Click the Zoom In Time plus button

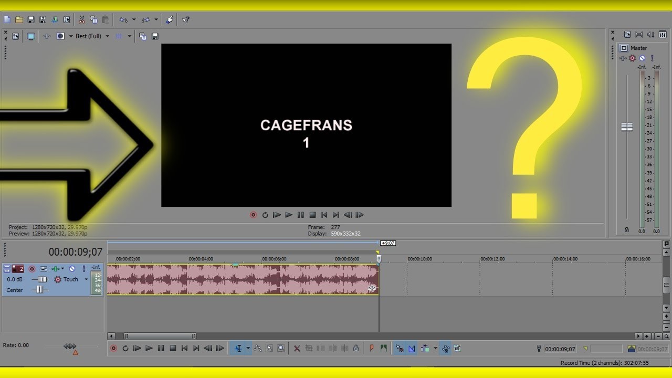647,336
